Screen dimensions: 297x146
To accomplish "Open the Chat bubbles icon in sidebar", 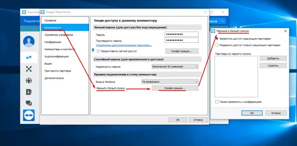I will [x=29, y=103].
